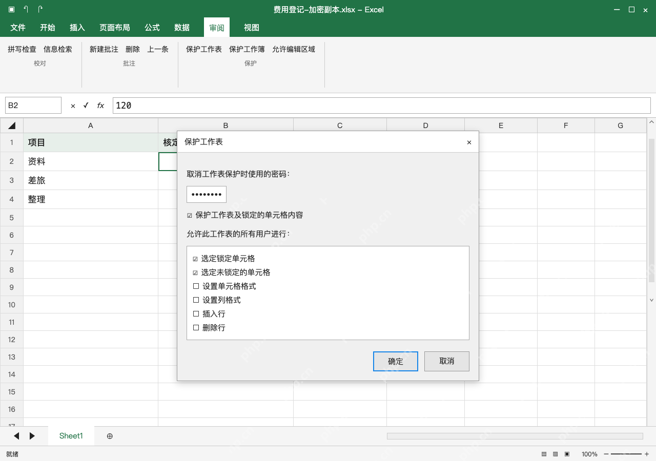656x461 pixels.
Task: Click 确定 to confirm sheet protection
Action: pyautogui.click(x=396, y=361)
